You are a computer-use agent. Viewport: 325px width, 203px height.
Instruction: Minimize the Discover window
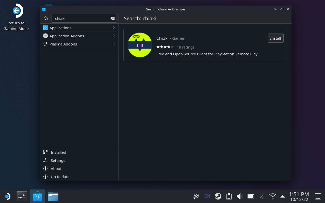tap(276, 9)
